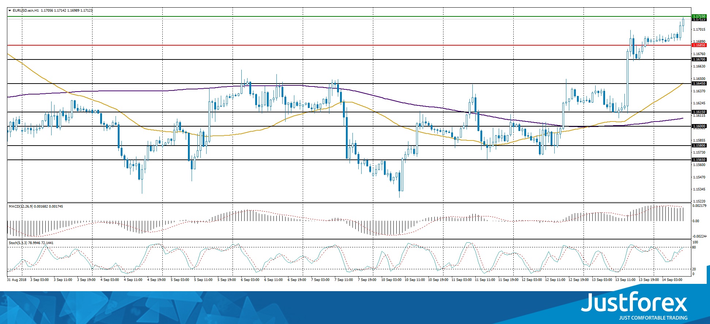
Task: Click the 1.16245 price axis value
Action: tap(699, 103)
